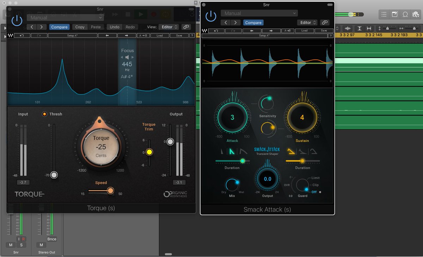Click Copy in the Torque header
The height and width of the screenshot is (257, 423).
point(80,27)
